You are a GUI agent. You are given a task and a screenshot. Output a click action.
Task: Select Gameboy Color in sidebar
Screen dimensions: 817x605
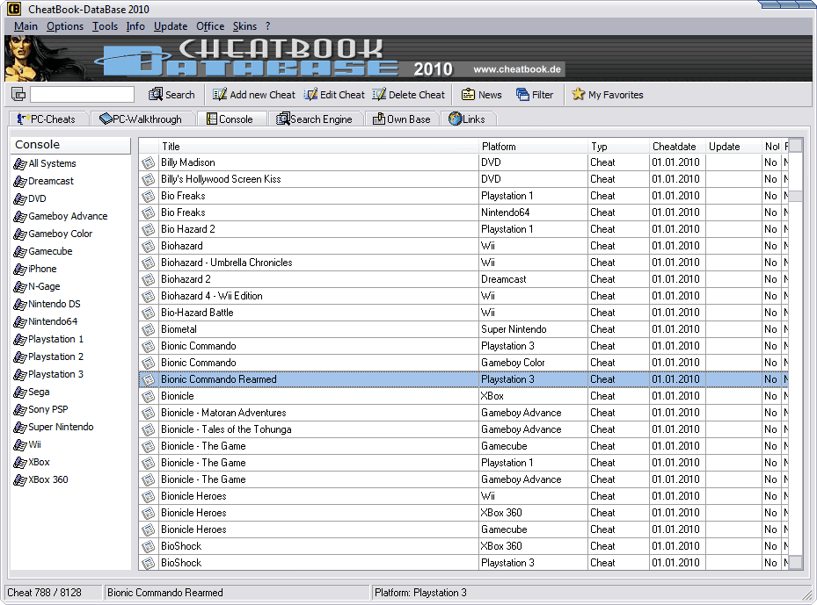click(x=53, y=234)
